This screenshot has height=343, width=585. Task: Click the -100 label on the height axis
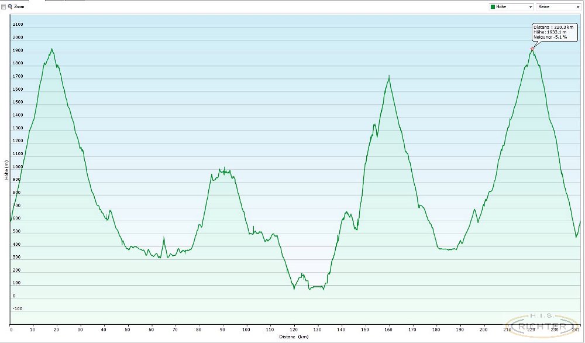click(x=18, y=308)
